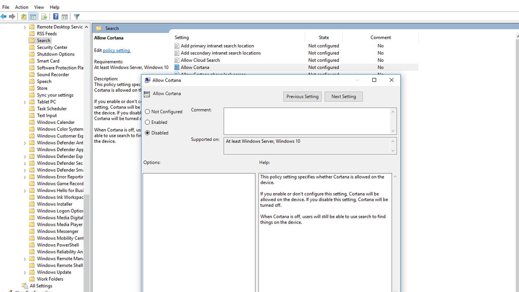Click the blue Help question mark icon
519x292 pixels.
click(x=56, y=17)
